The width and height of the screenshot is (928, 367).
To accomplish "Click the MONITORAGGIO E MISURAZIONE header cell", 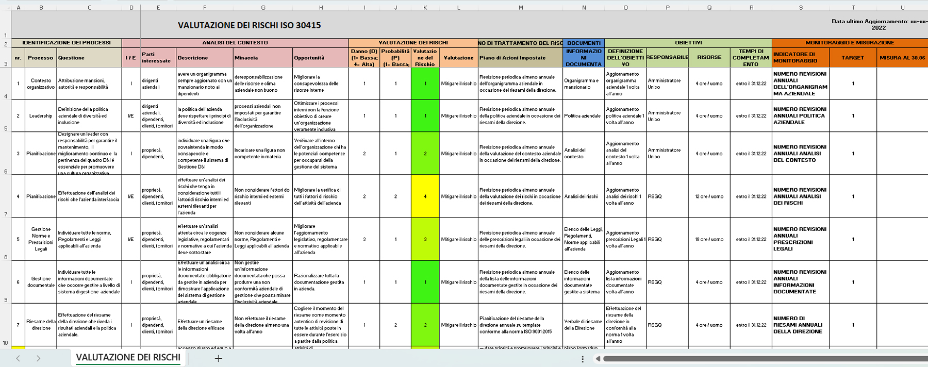I will pyautogui.click(x=850, y=43).
